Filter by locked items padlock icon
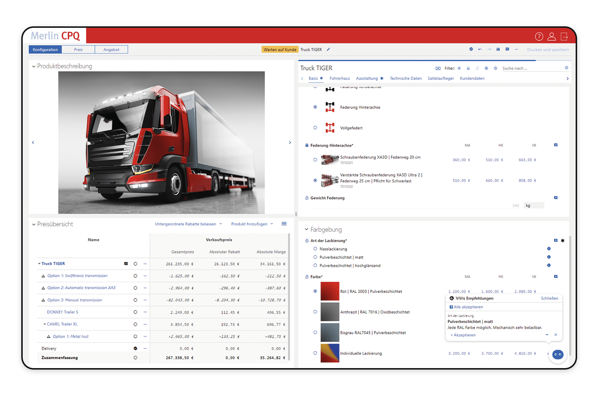 [x=468, y=68]
